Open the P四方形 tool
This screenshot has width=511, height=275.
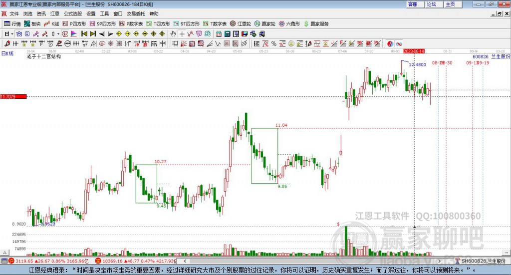[x=74, y=24]
